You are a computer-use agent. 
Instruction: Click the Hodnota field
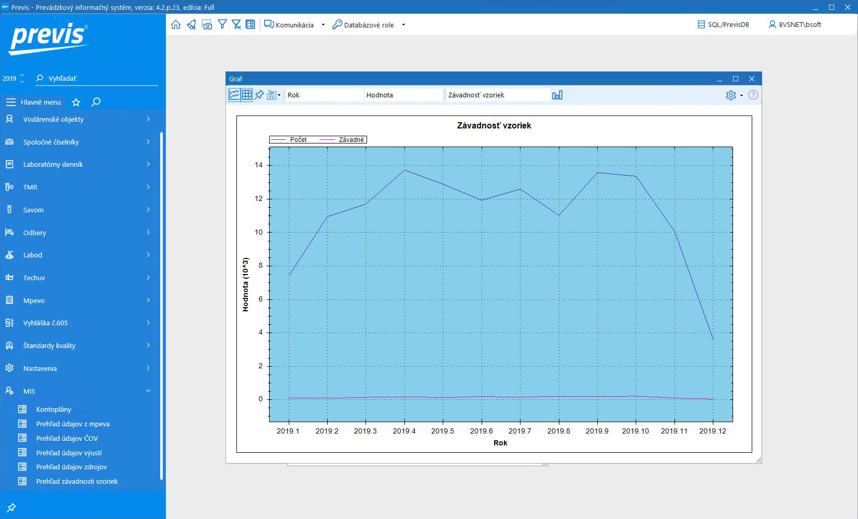pyautogui.click(x=404, y=95)
